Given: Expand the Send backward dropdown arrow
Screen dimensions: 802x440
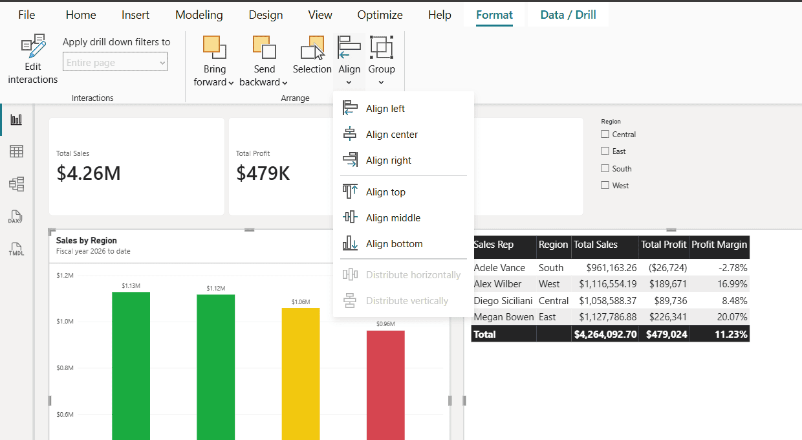Looking at the screenshot, I should coord(285,83).
